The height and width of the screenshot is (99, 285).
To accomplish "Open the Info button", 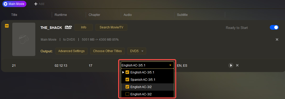I will 84,28.
